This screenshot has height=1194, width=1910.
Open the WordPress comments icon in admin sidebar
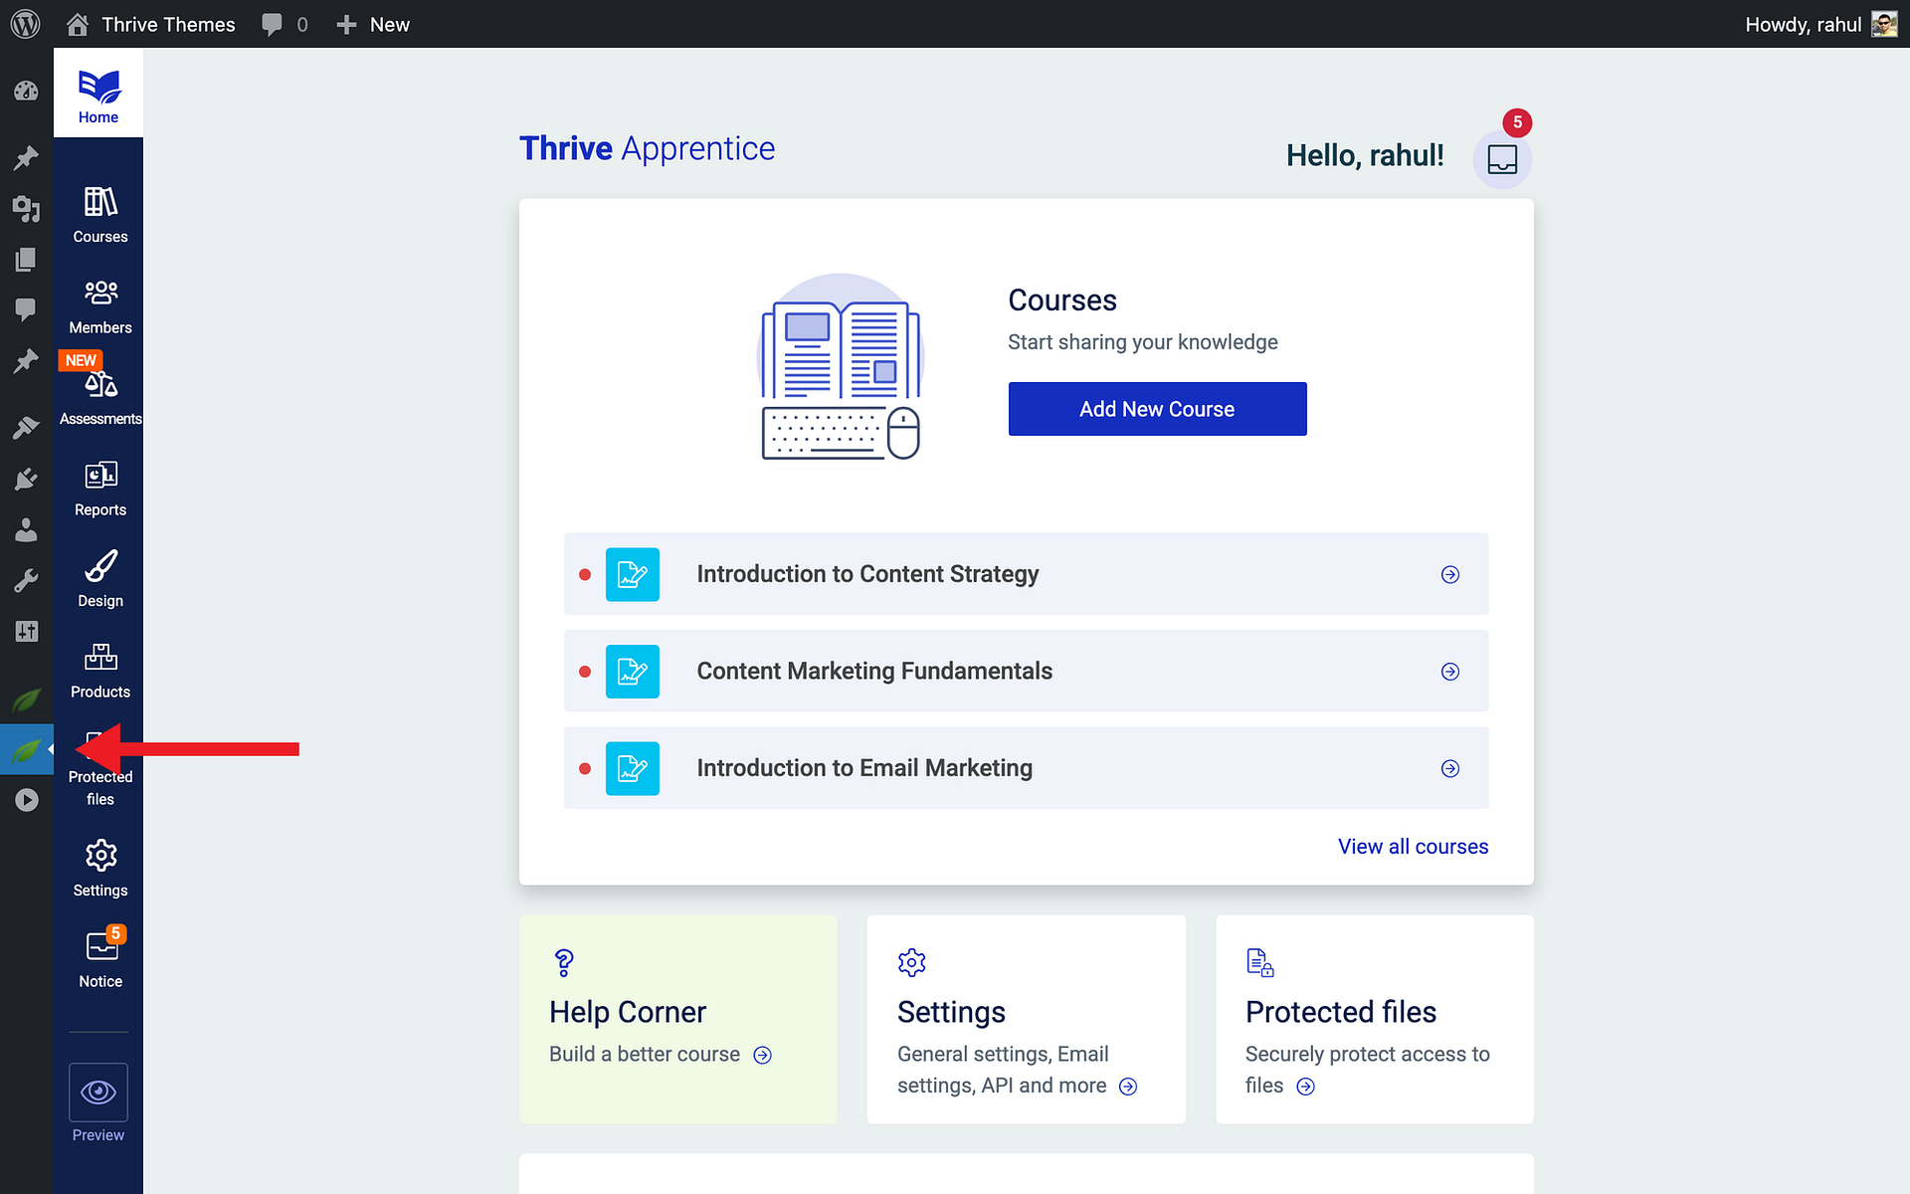coord(26,309)
